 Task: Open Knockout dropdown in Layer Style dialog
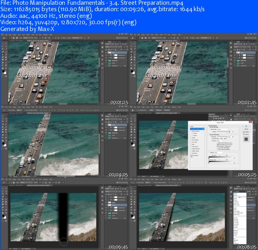220,141
